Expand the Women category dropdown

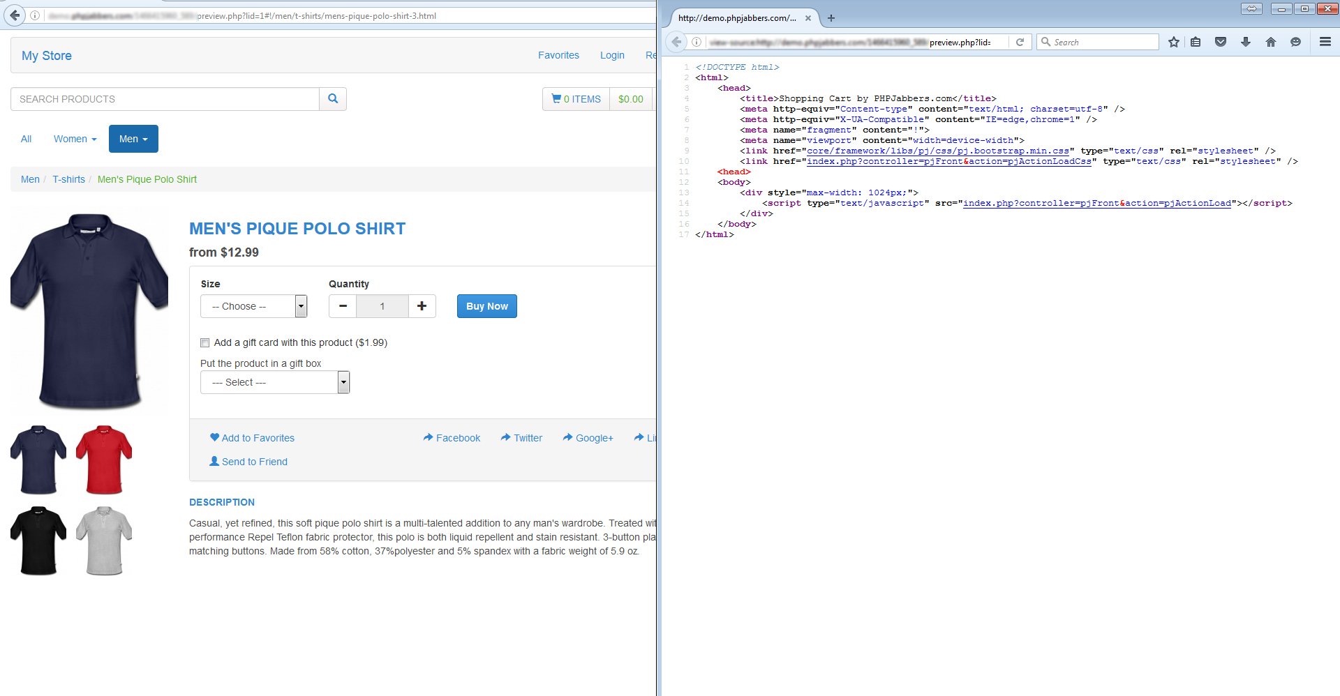(75, 139)
